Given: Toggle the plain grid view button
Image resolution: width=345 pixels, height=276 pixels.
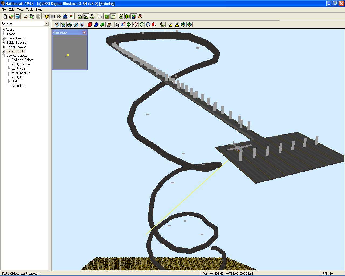Looking at the screenshot, I should [101, 16].
